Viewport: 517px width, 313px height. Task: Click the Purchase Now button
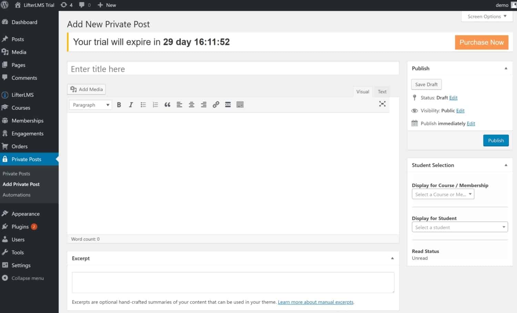pyautogui.click(x=481, y=42)
